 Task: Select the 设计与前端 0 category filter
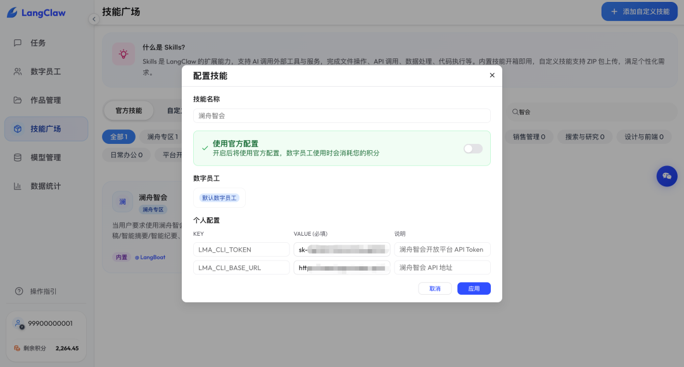point(644,136)
